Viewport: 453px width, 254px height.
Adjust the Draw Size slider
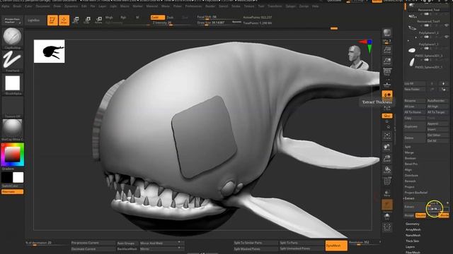219,23
